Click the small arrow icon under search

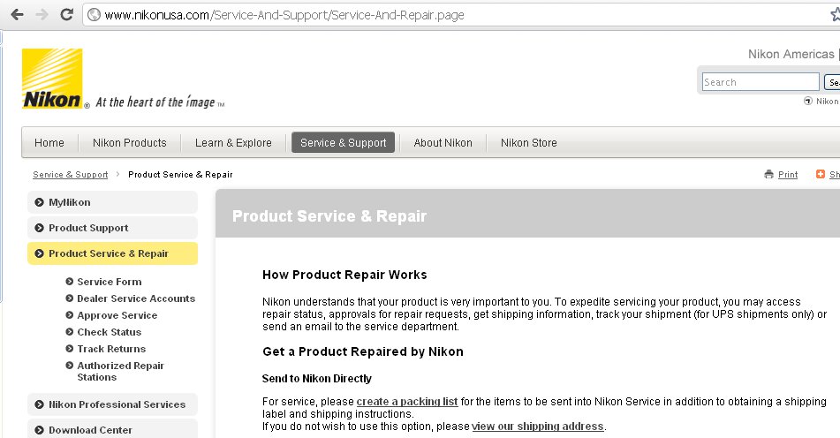808,101
